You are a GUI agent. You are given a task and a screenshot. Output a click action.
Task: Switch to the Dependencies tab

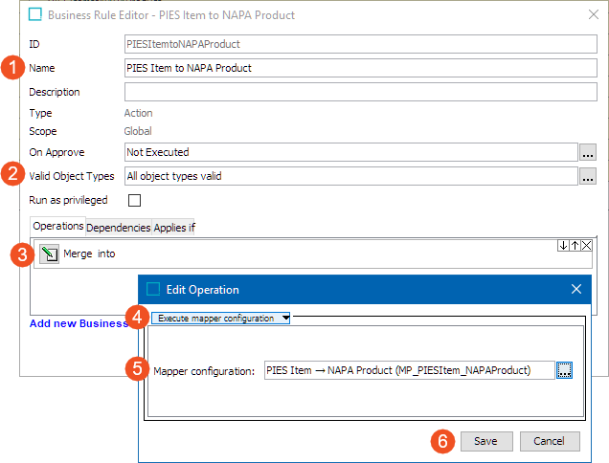119,228
